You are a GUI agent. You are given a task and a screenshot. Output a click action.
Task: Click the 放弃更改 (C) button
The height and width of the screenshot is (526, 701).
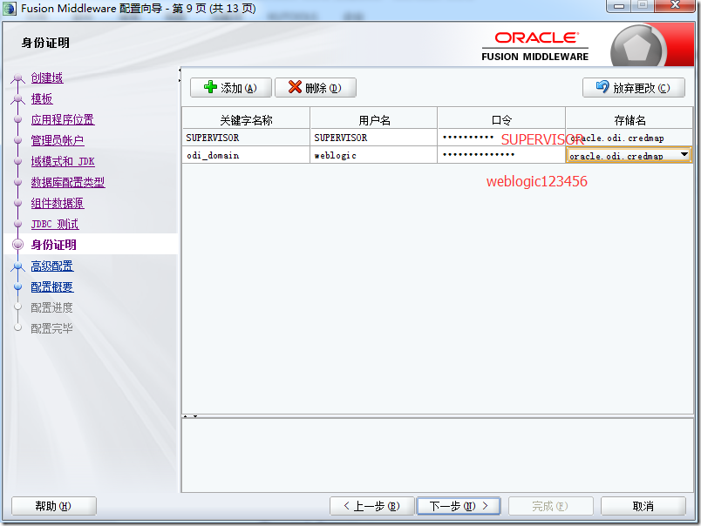point(634,87)
